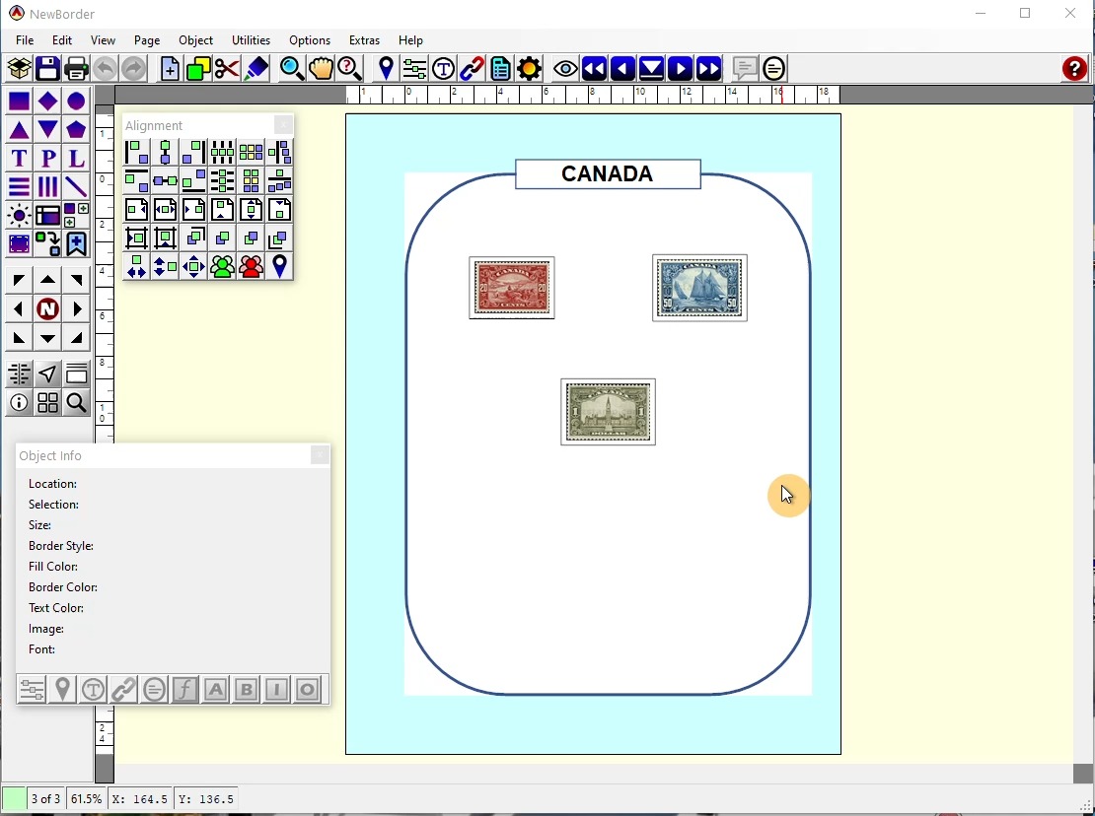1095x816 pixels.
Task: Click the magnifier with question mark icon
Action: point(350,69)
